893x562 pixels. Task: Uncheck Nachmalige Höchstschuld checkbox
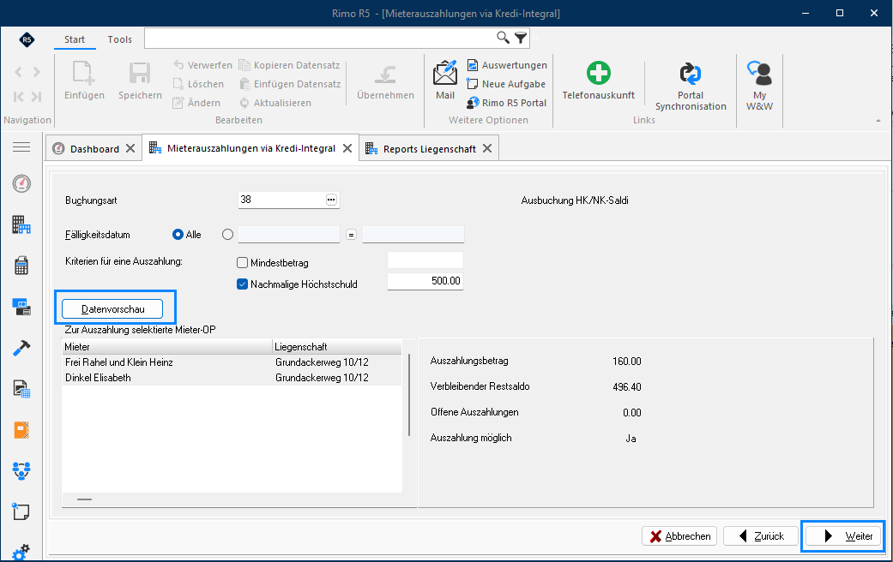click(x=242, y=284)
